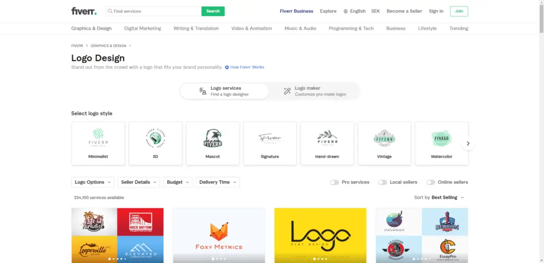
Task: Open the Sort by Best Selling dropdown
Action: (439, 198)
